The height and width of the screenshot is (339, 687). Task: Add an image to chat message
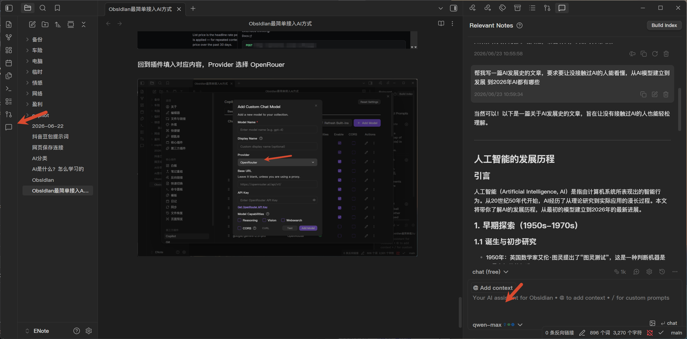click(652, 323)
